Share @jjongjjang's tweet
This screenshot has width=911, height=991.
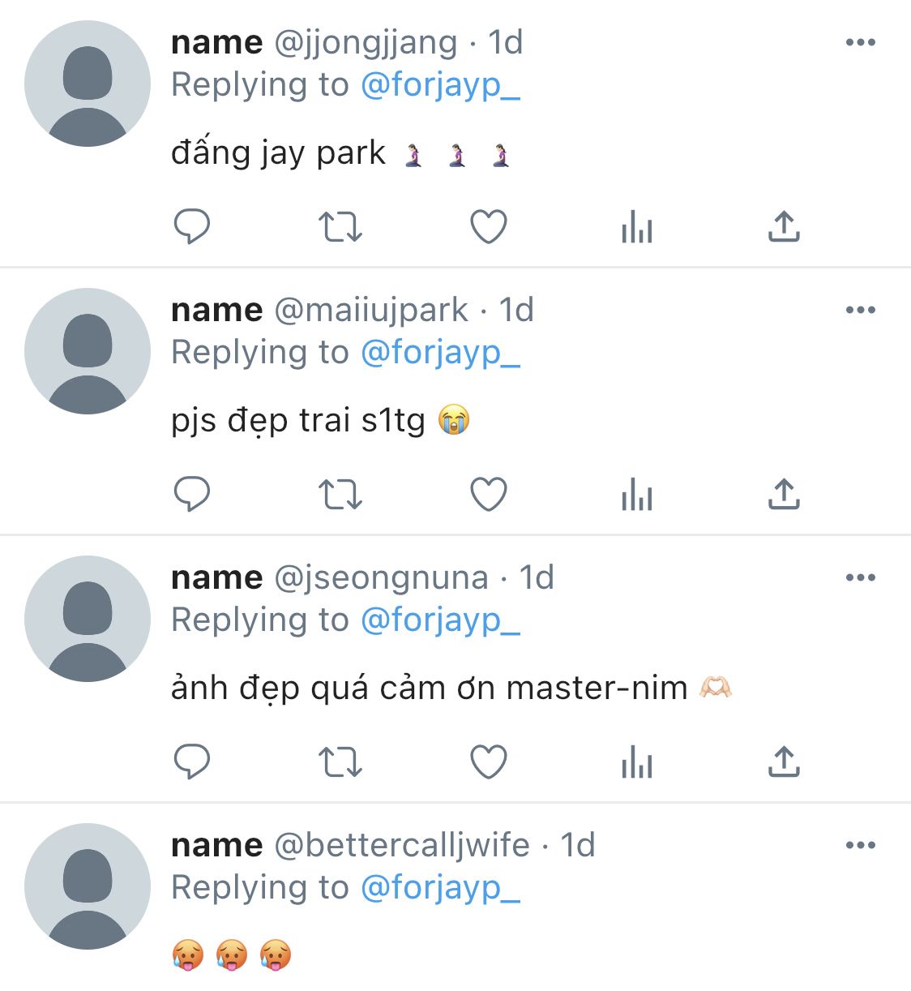(x=784, y=226)
